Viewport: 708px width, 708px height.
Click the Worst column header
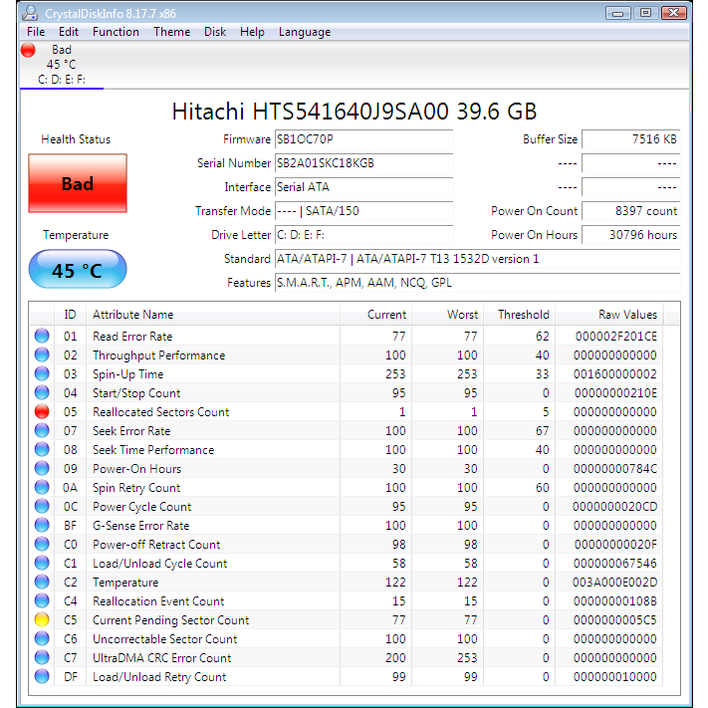click(447, 315)
